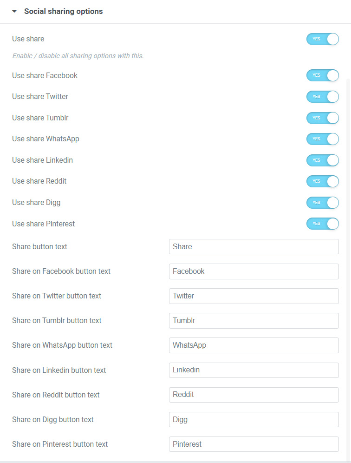Switch off Use share Linkedin
Image resolution: width=351 pixels, height=463 pixels.
click(322, 160)
